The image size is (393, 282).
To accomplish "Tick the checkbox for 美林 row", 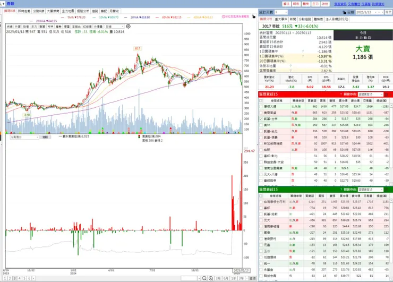I will [x=261, y=125].
